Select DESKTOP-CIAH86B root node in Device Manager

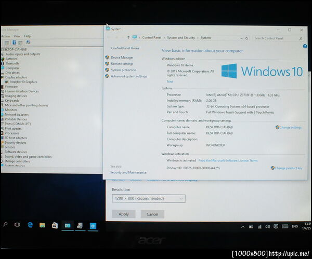point(14,49)
